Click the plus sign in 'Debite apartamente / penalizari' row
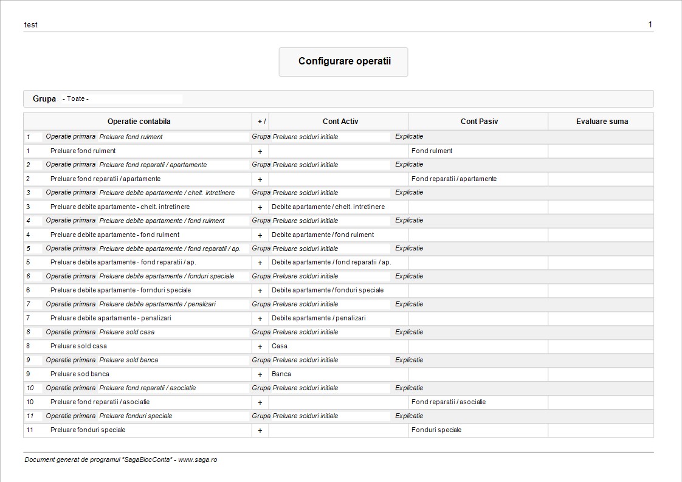Screen dimensions: 682x482 click(x=260, y=319)
